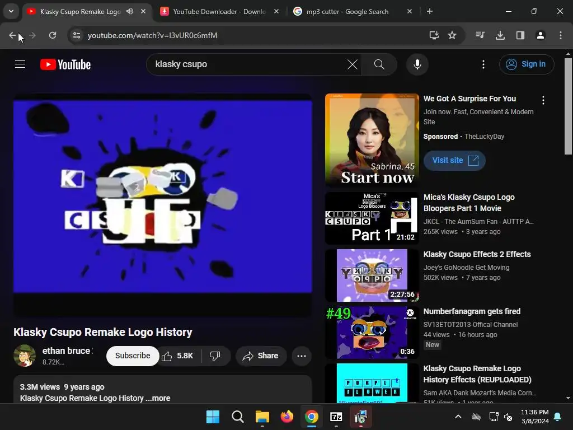
Task: Open Klasky Csupo Remake Logo History Effects title
Action: [477, 374]
